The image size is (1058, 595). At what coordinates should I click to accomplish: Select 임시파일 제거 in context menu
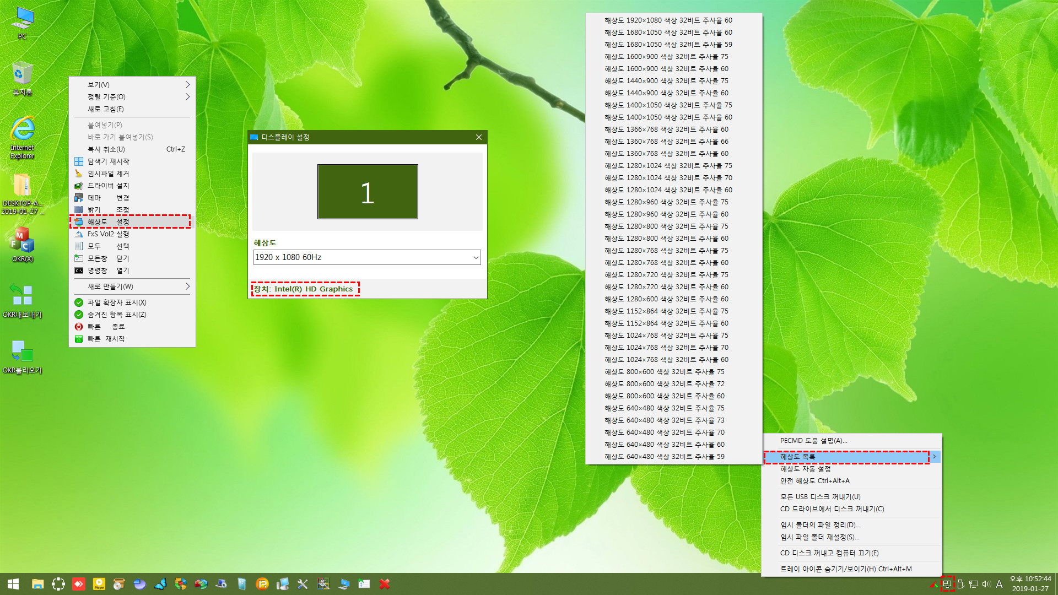pyautogui.click(x=132, y=174)
